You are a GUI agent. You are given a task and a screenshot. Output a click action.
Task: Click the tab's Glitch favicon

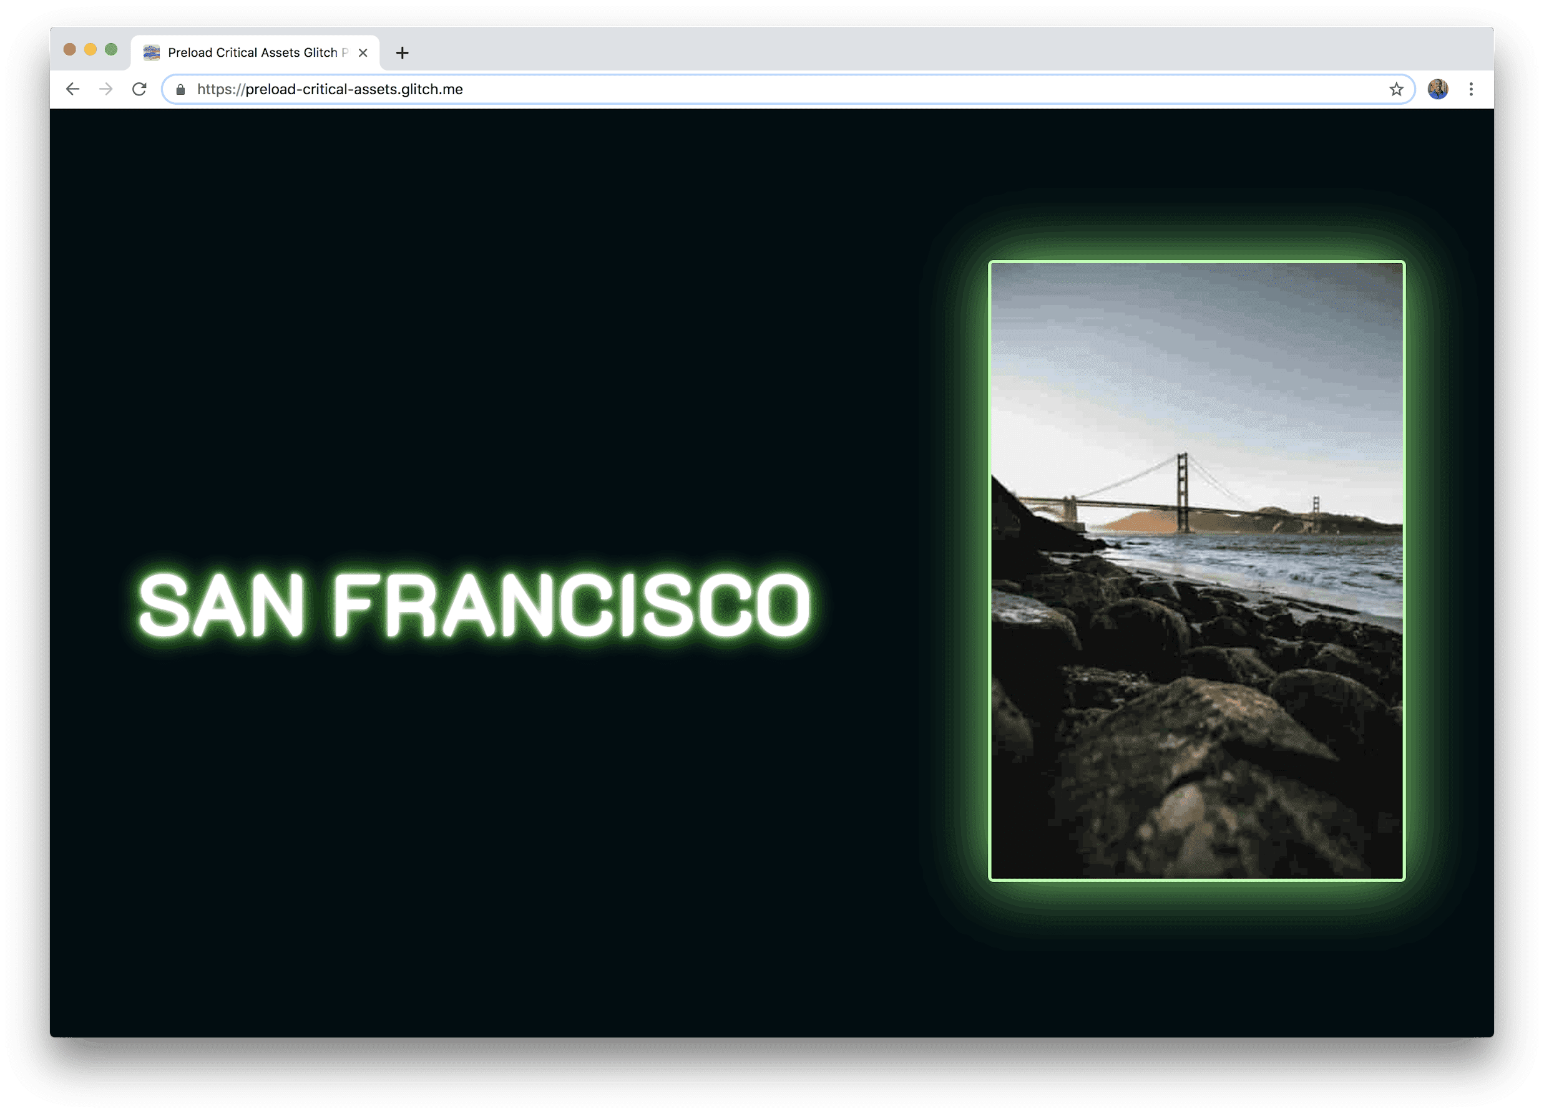coord(151,52)
